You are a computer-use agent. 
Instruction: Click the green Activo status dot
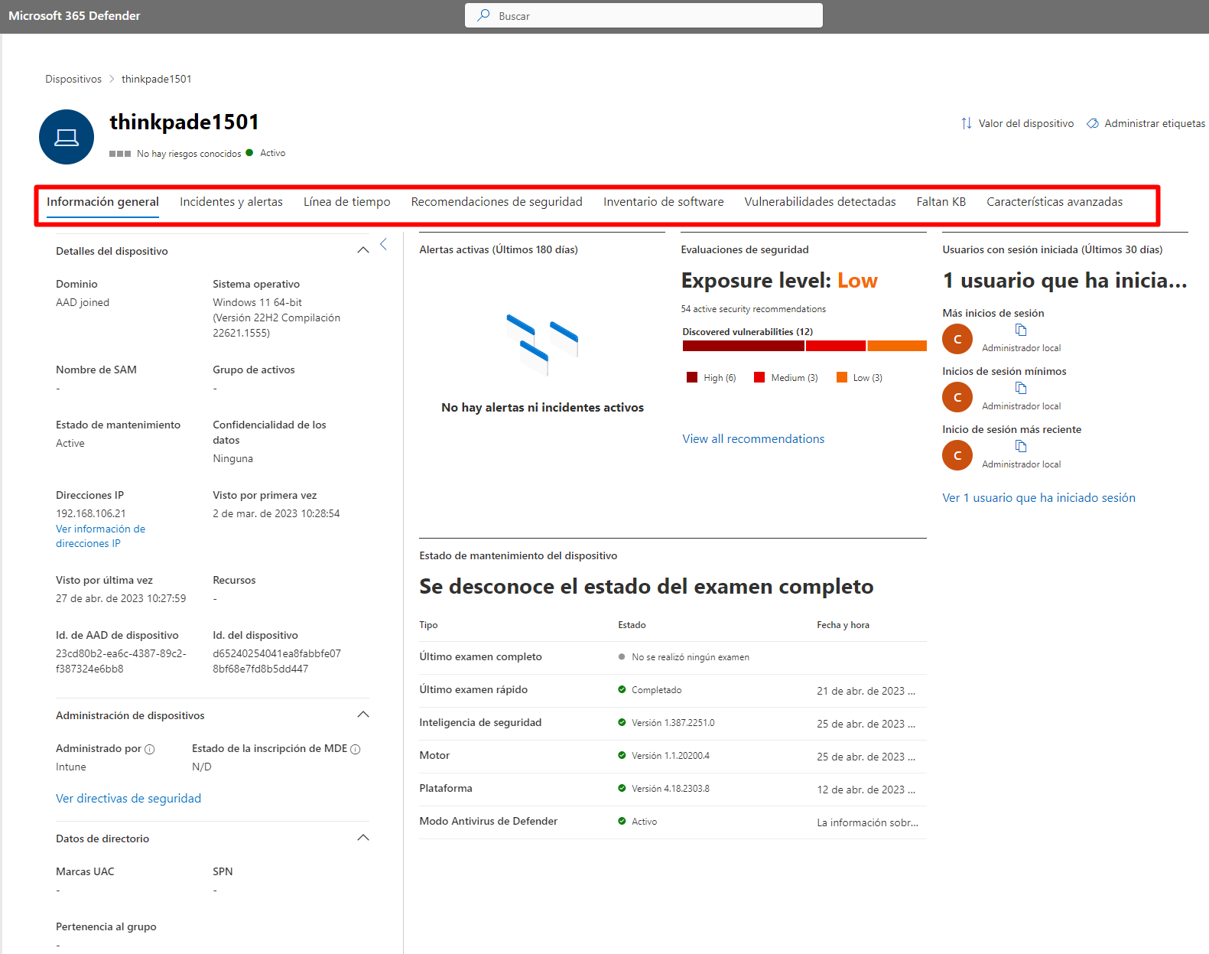coord(249,152)
